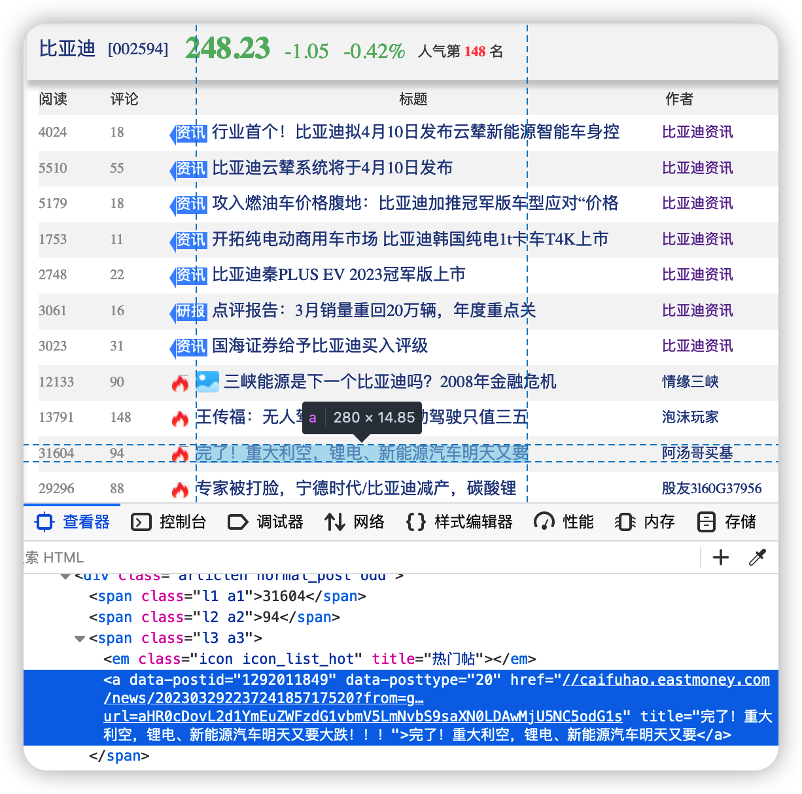802x794 pixels.
Task: Click the flame icon beside 专家被打脸 post
Action: [180, 489]
